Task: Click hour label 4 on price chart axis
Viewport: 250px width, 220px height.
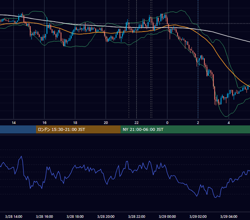Action: [229, 123]
